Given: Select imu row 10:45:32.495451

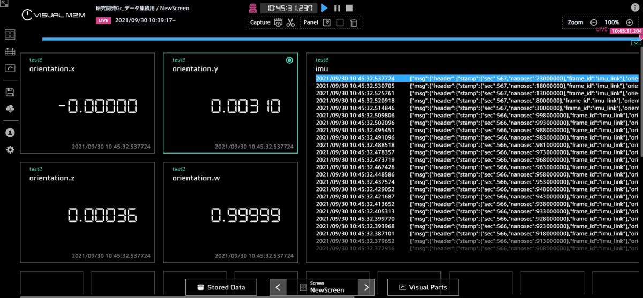Looking at the screenshot, I should (477, 130).
